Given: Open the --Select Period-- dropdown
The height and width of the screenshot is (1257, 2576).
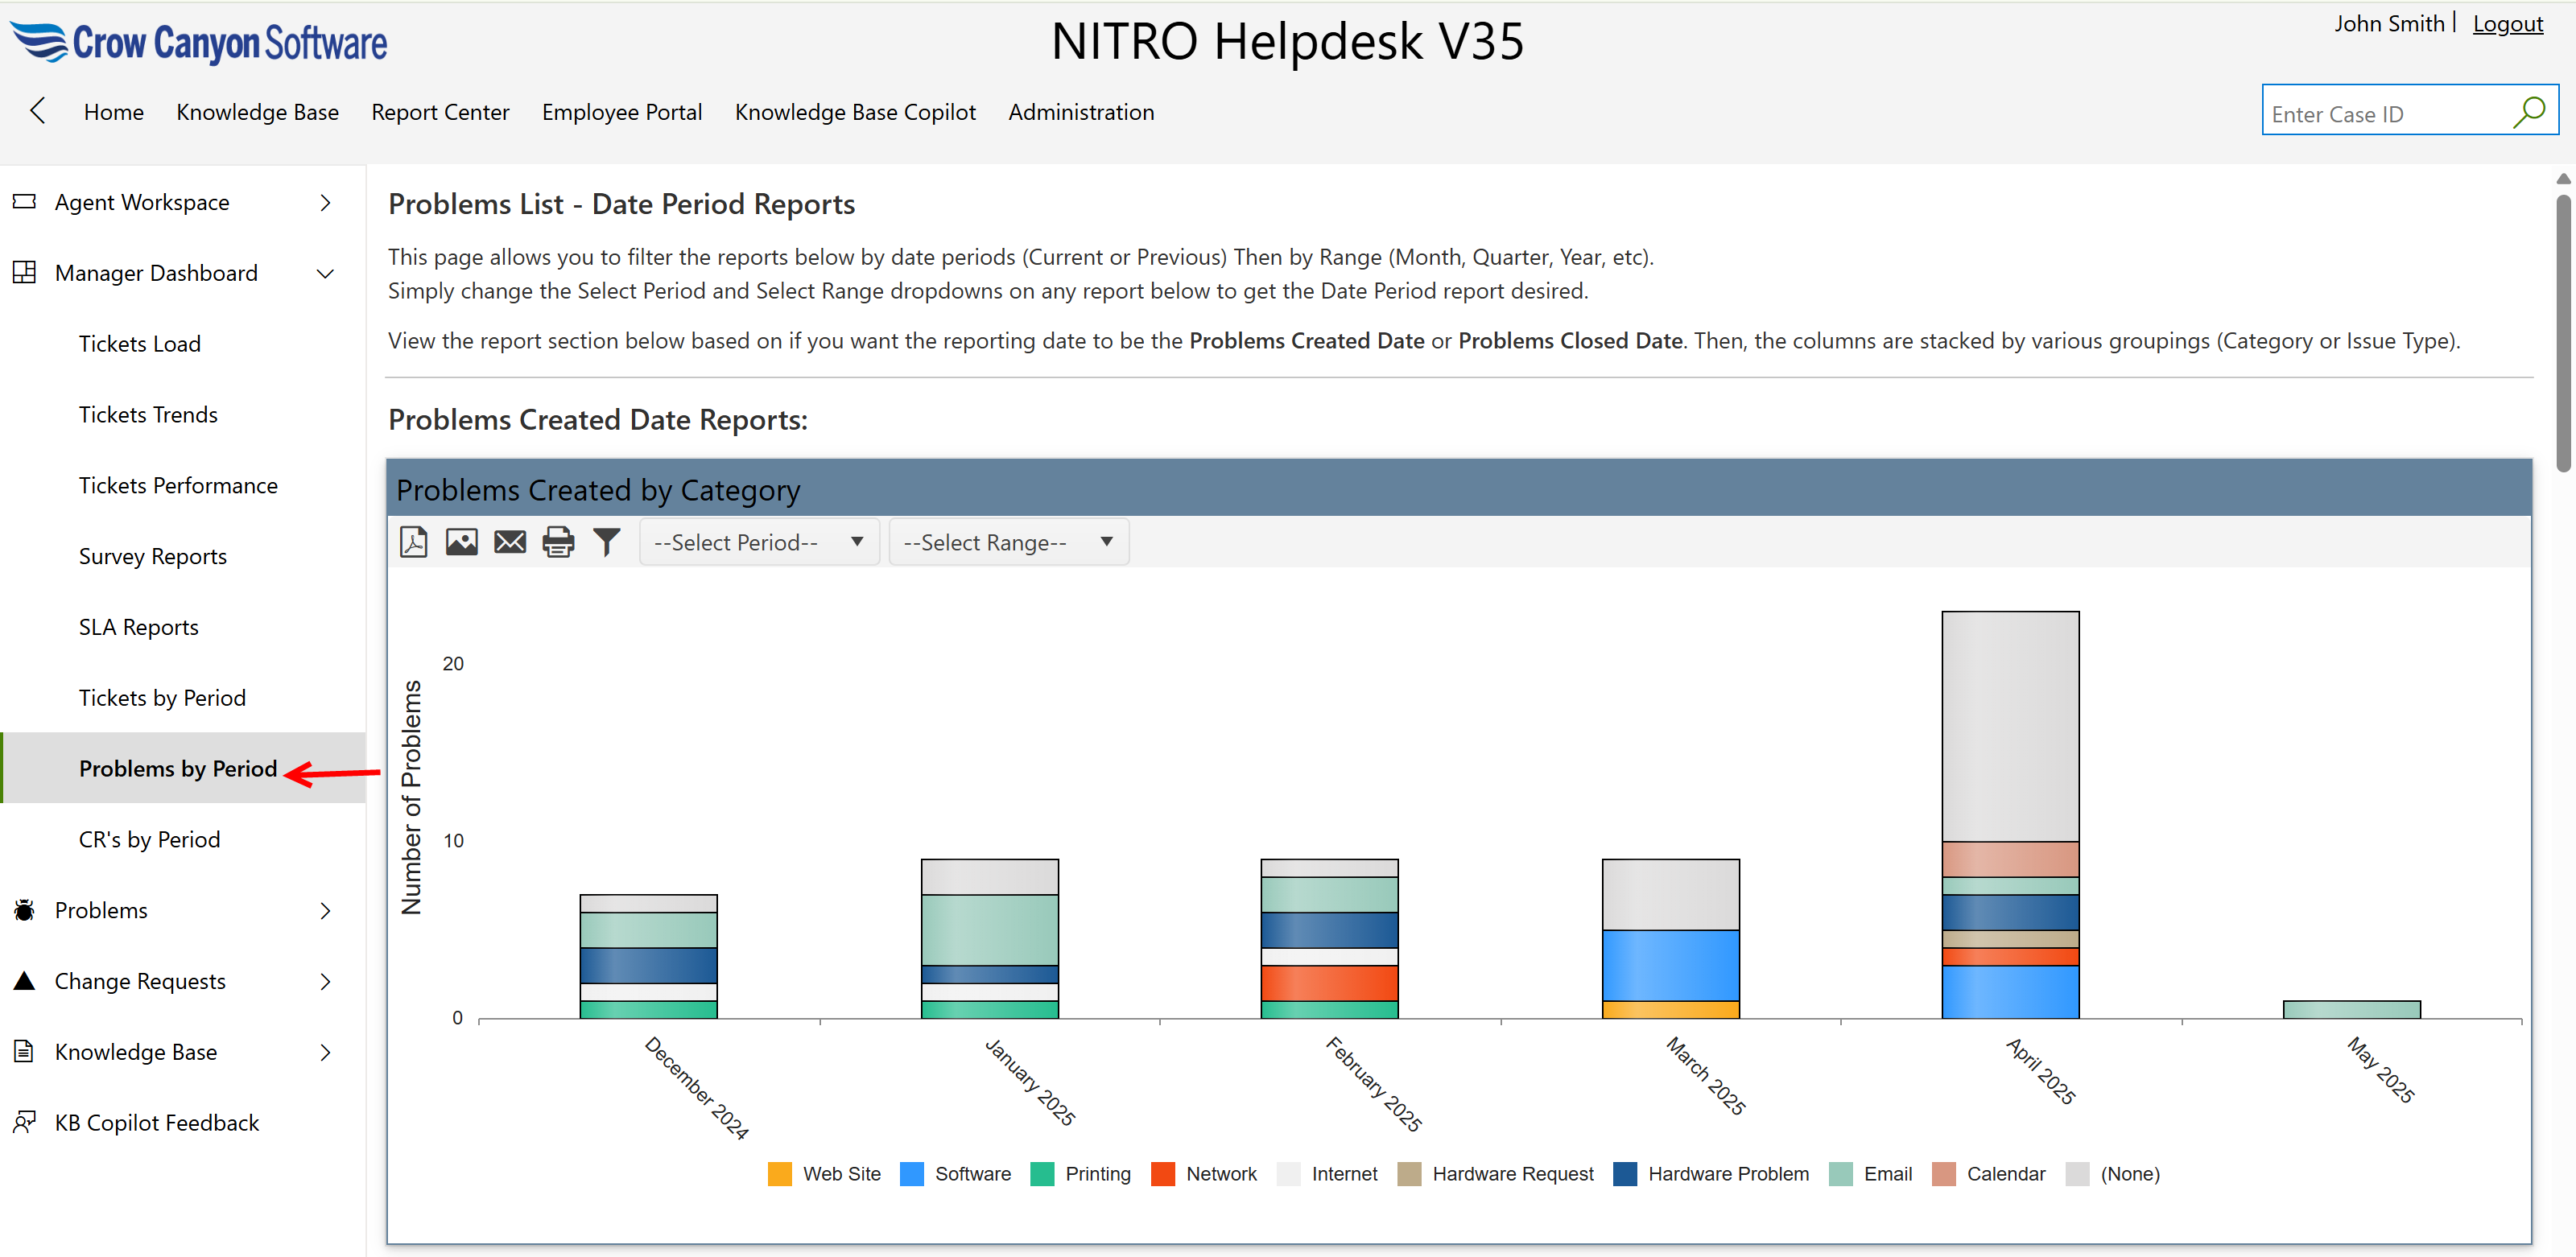Looking at the screenshot, I should click(758, 541).
